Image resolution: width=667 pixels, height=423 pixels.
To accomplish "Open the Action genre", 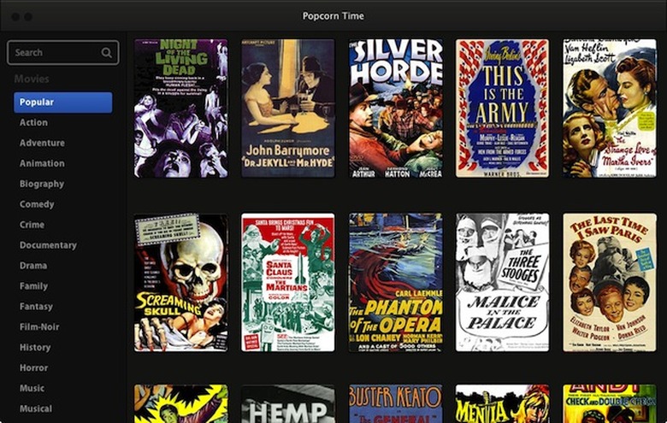I will [33, 122].
